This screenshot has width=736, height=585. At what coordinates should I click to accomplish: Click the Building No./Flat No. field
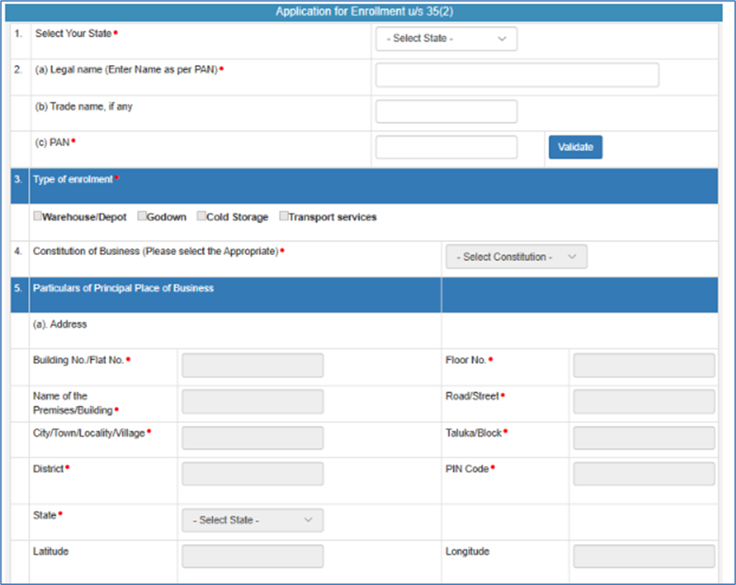[x=252, y=365]
